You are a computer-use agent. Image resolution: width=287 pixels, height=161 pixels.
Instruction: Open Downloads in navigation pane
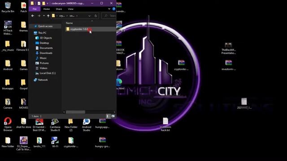[46, 53]
